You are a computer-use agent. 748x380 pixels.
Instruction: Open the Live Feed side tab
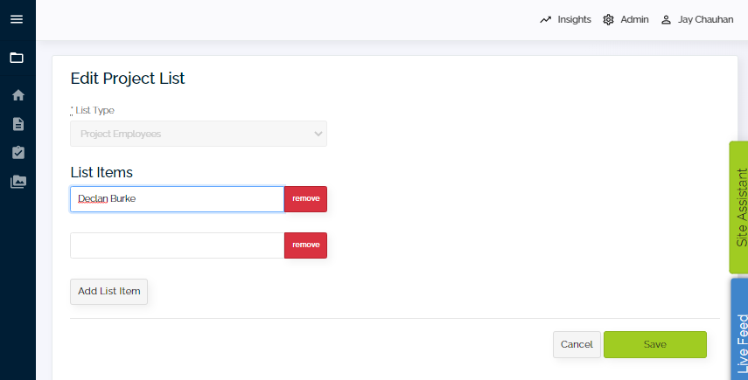pyautogui.click(x=740, y=329)
